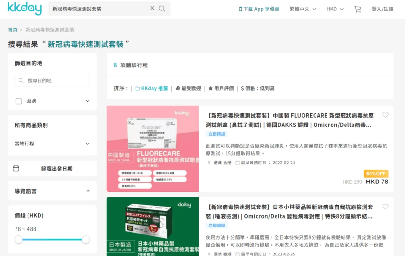The image size is (405, 256).
Task: Sort results by 價格：低到高
Action: tap(258, 88)
